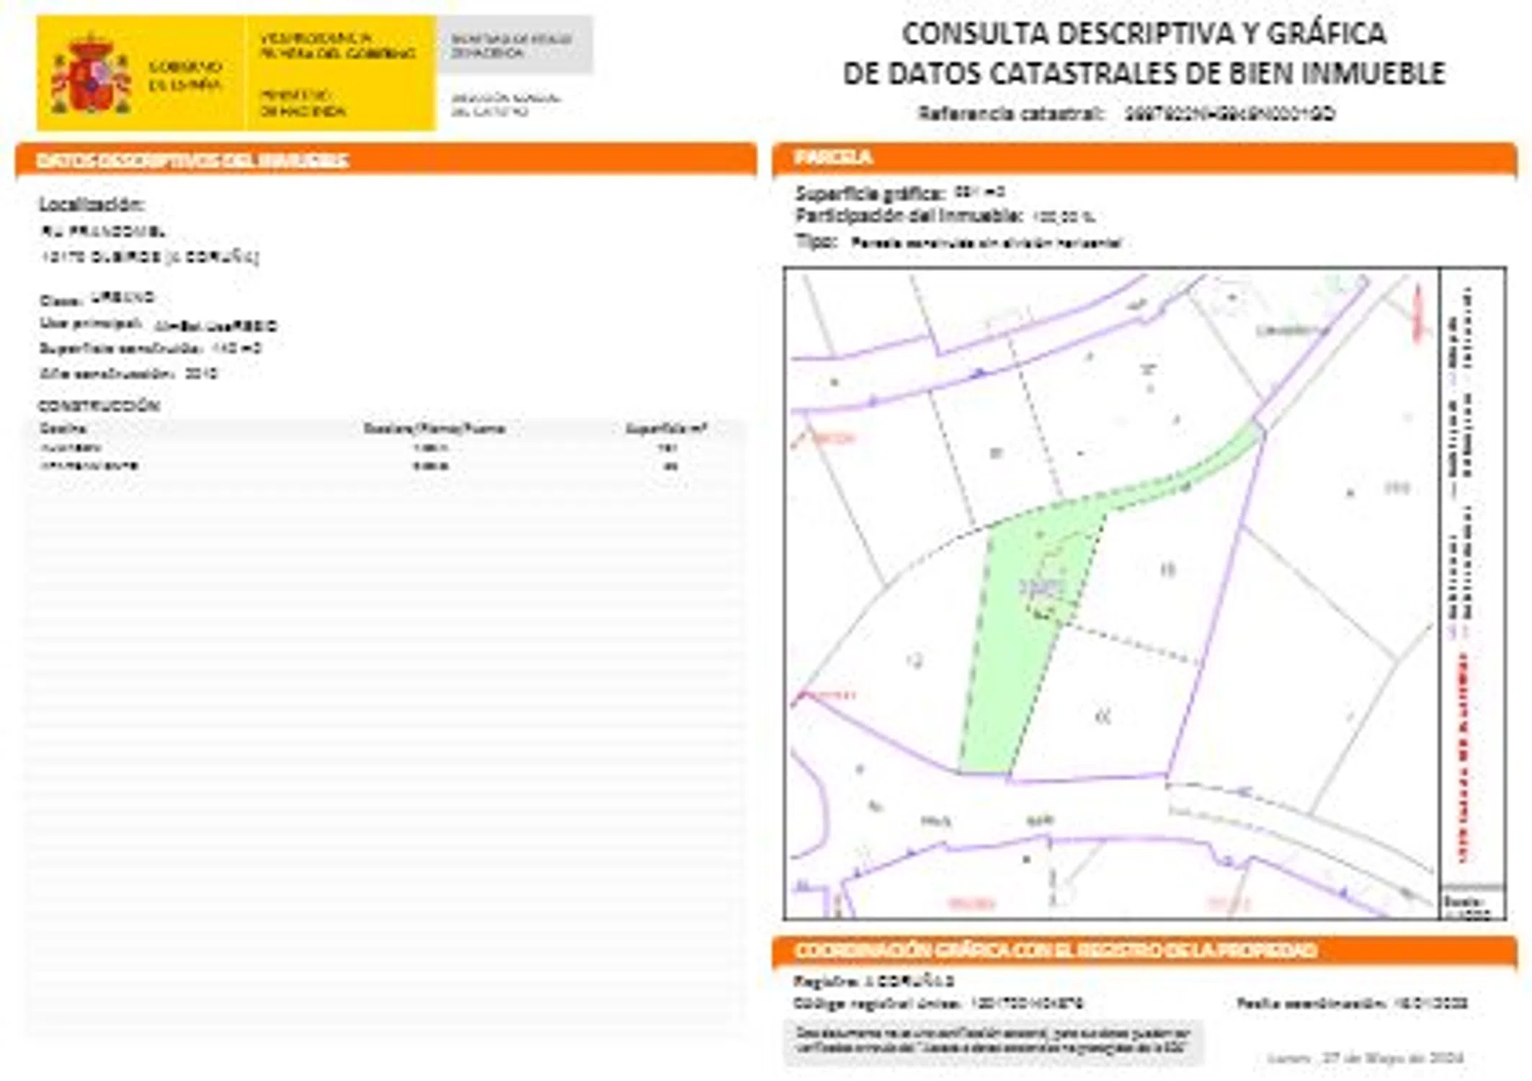Screen dimensions: 1532x1081
Task: Click the Superficie gráfica value
Action: click(x=979, y=192)
